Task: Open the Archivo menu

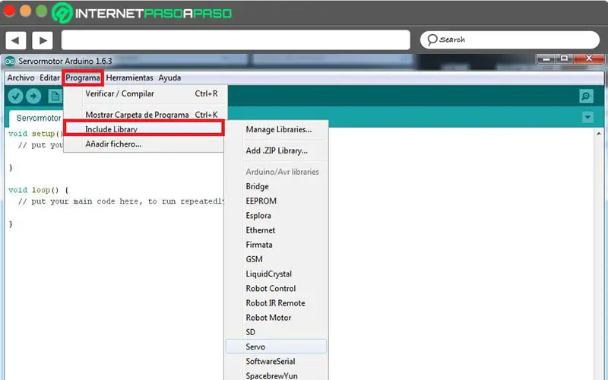Action: click(x=21, y=78)
